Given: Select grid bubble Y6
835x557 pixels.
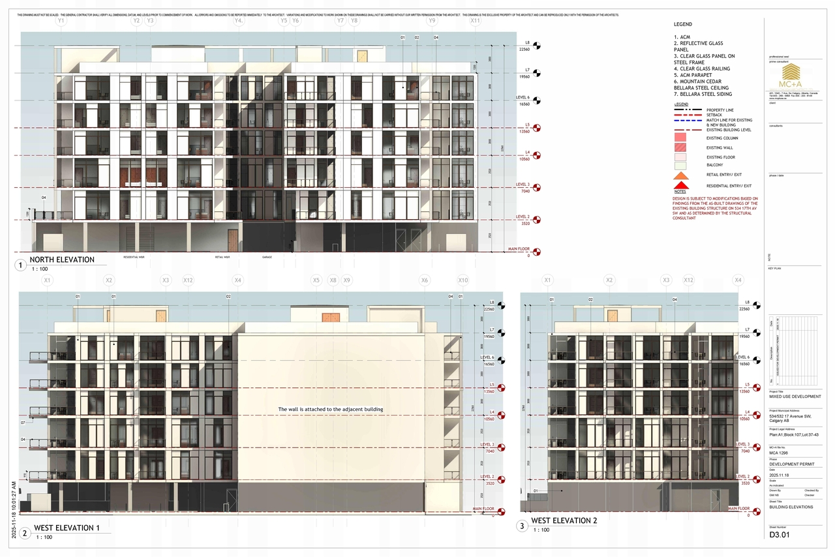Looking at the screenshot, I should click(296, 21).
